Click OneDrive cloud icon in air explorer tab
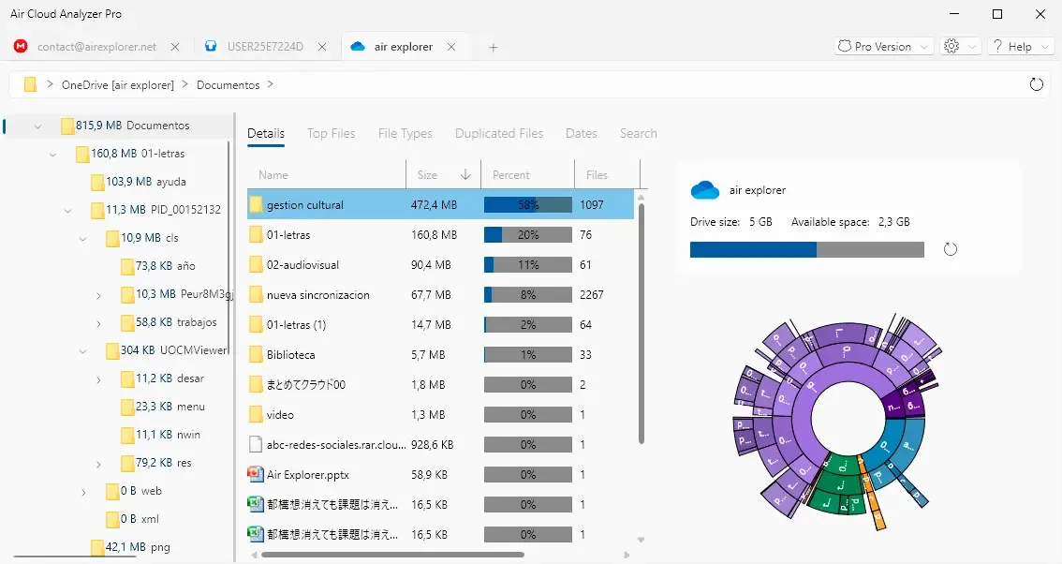1062x564 pixels. point(358,46)
